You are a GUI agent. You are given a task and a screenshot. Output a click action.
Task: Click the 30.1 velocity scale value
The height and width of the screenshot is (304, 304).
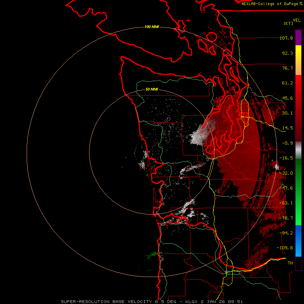[287, 113]
